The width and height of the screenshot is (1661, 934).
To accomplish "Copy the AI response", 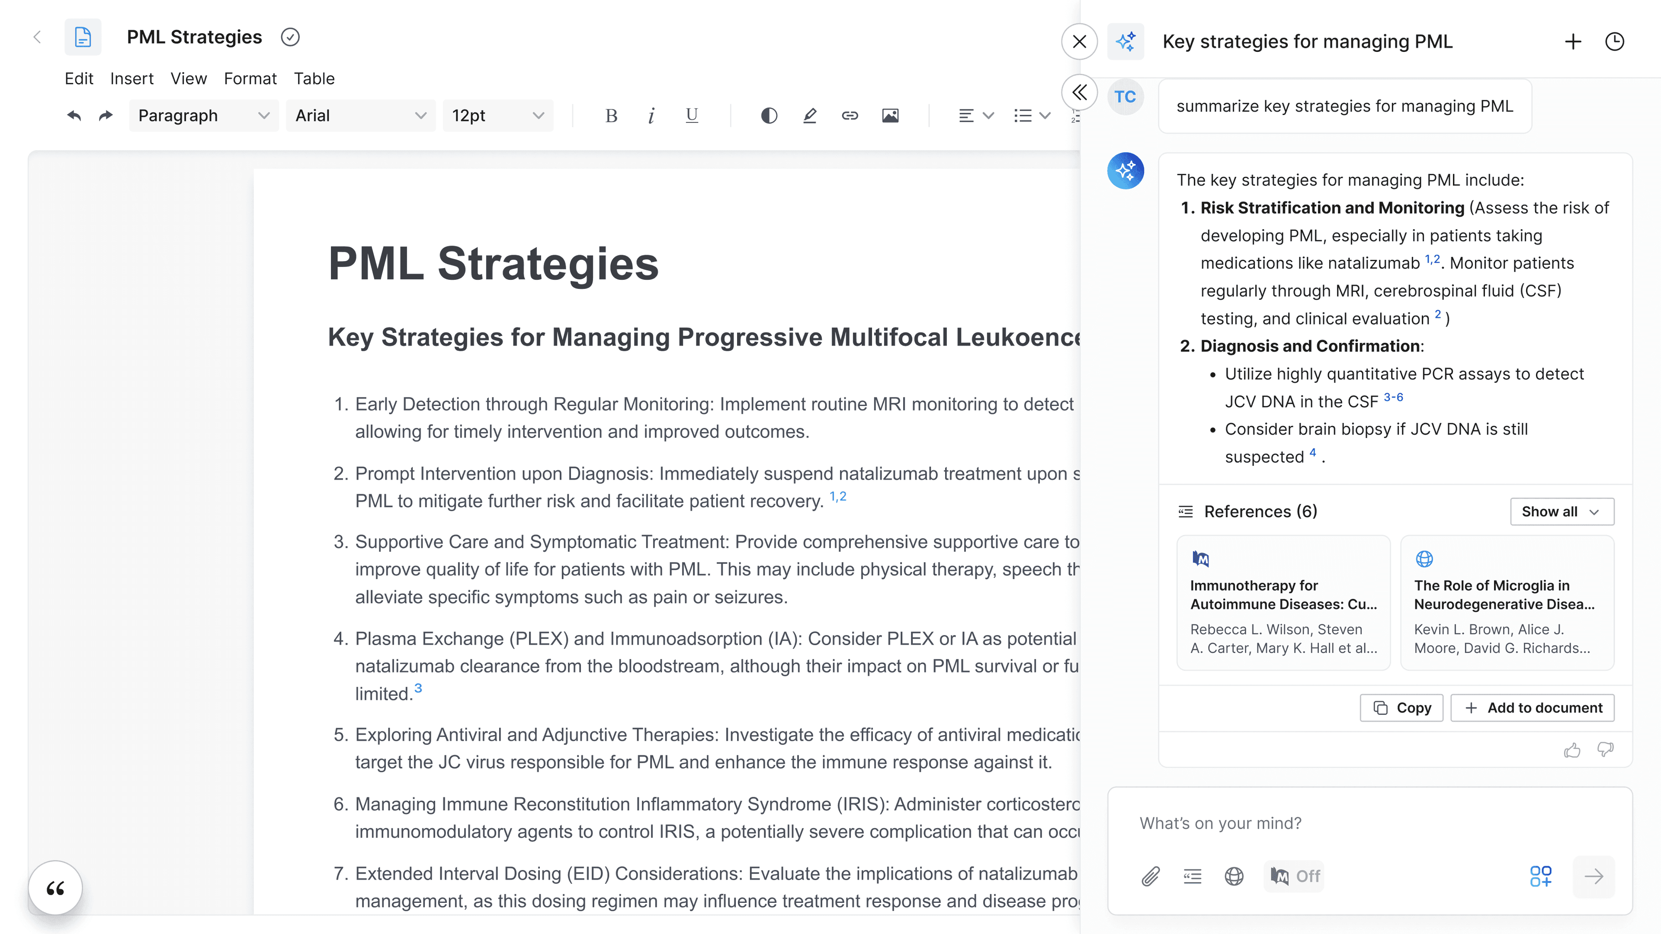I will tap(1402, 708).
